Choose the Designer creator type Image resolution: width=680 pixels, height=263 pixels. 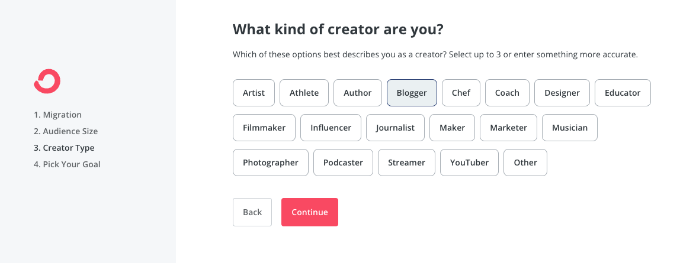coord(562,93)
